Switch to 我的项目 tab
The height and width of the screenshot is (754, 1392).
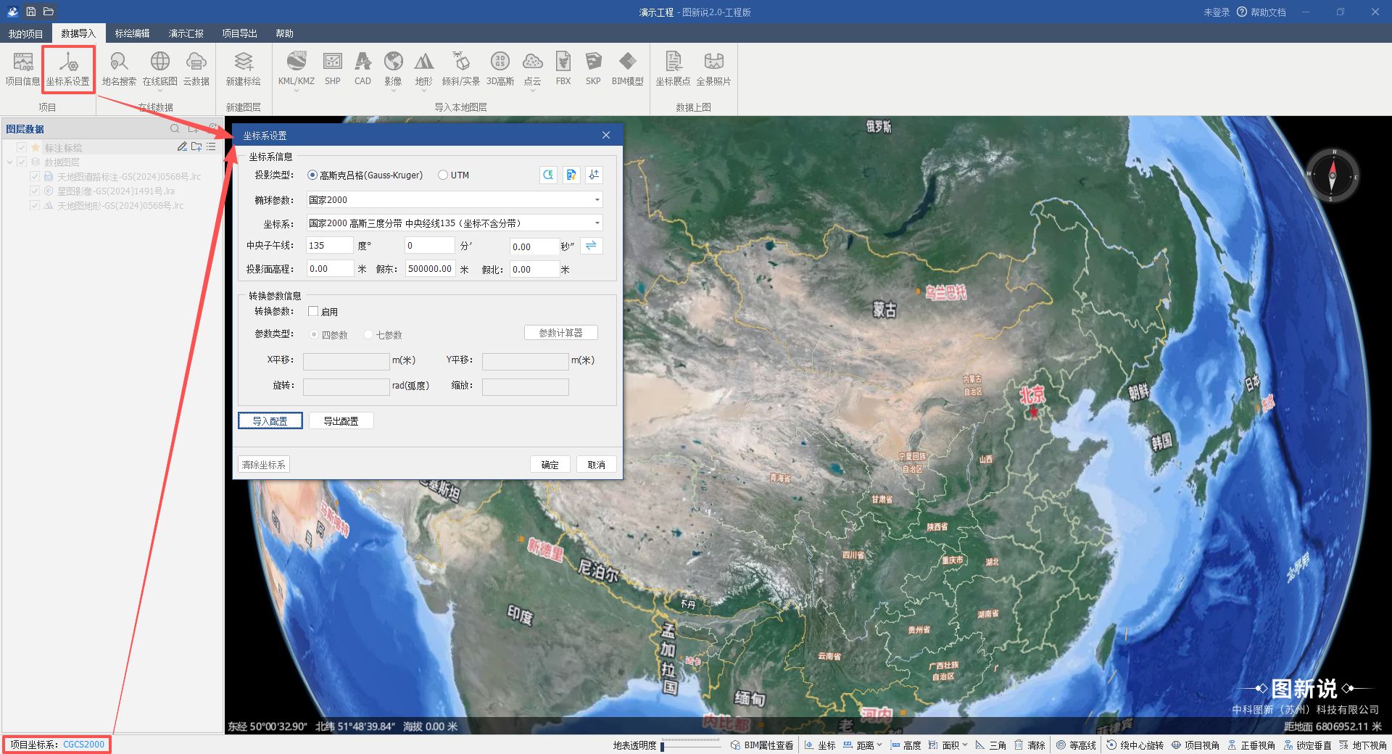click(25, 33)
